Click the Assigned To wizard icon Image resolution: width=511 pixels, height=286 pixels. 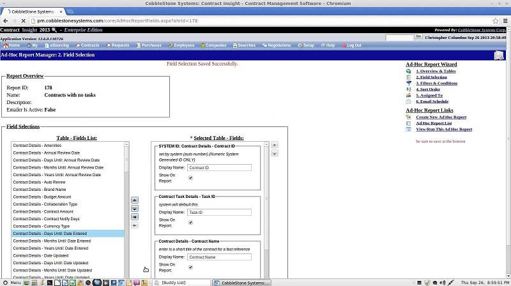[408, 96]
